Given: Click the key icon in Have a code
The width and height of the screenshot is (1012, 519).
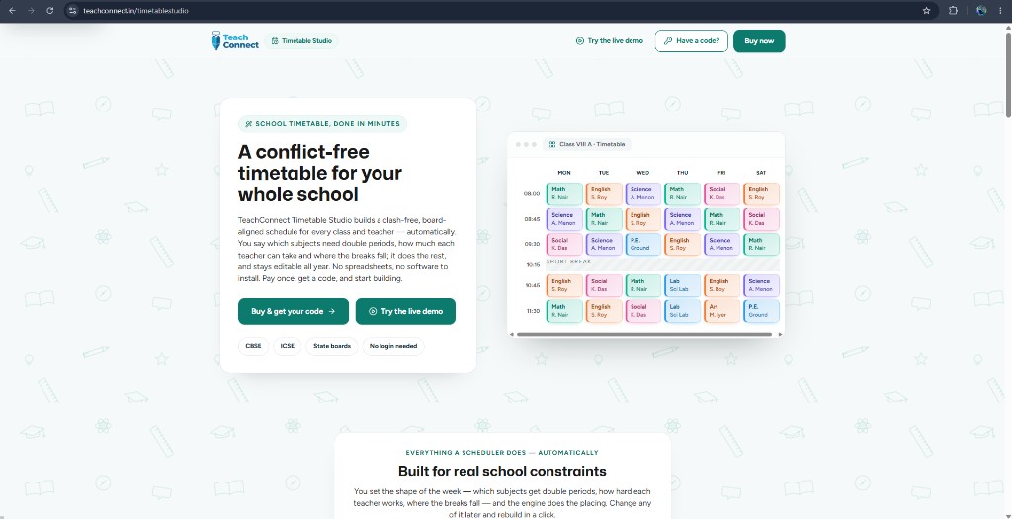Looking at the screenshot, I should tap(668, 41).
